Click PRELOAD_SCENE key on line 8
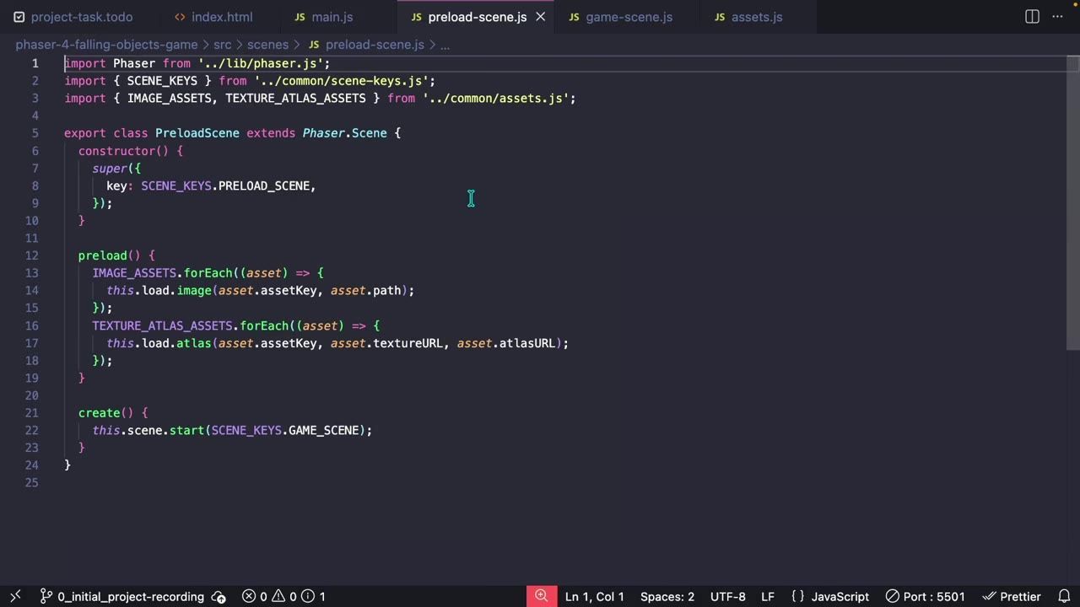 click(264, 185)
